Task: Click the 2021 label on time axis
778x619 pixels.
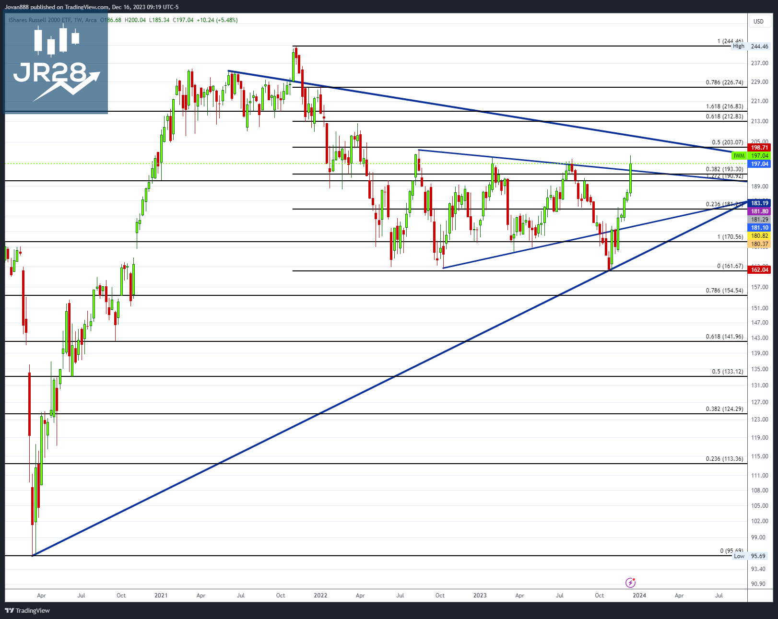Action: click(161, 596)
